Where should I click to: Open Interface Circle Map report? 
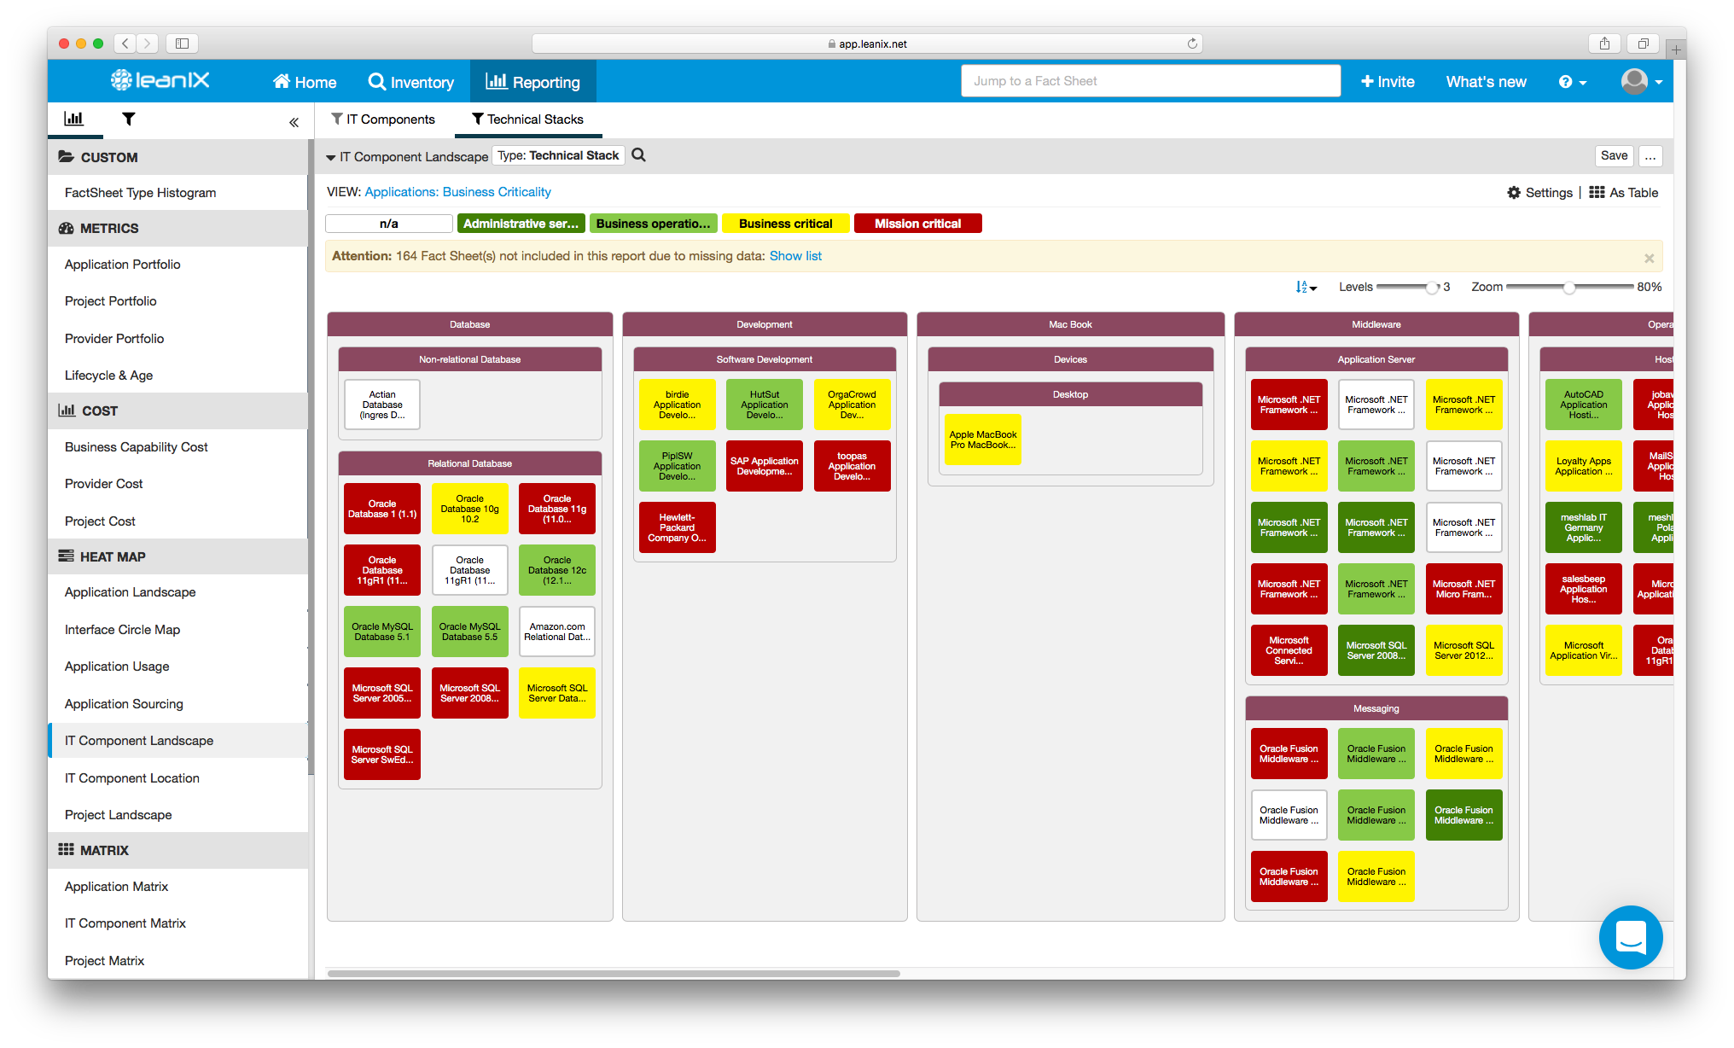coord(177,630)
